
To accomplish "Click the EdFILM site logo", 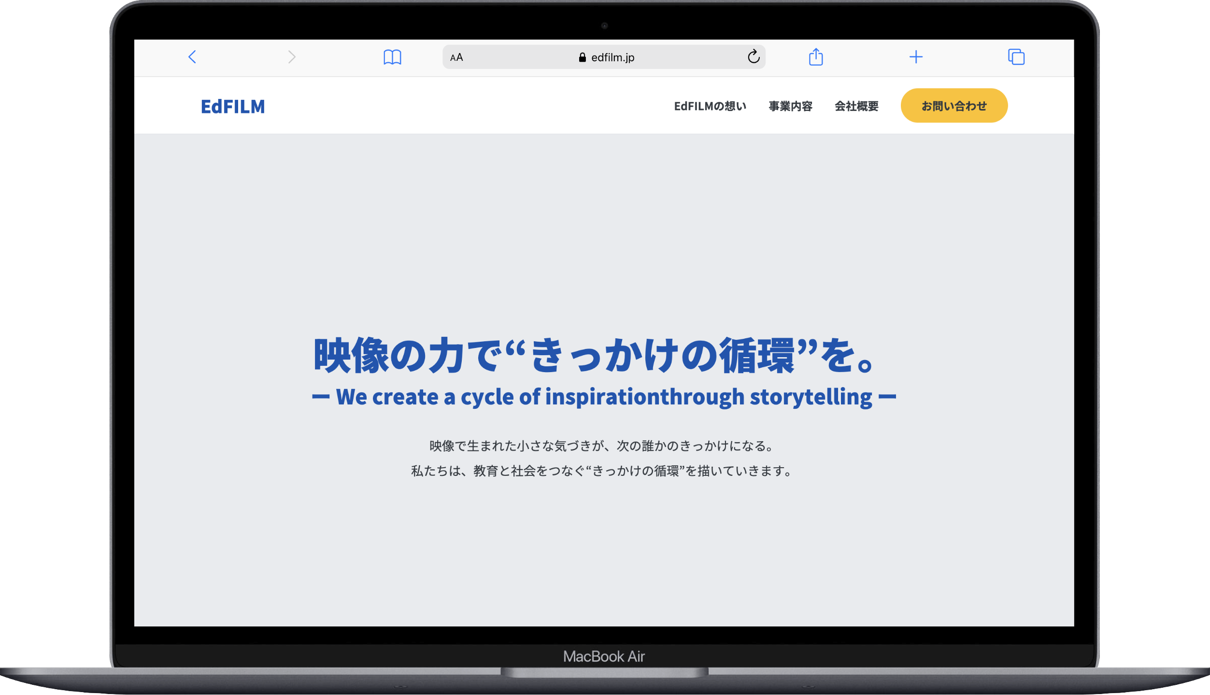I will coord(233,107).
